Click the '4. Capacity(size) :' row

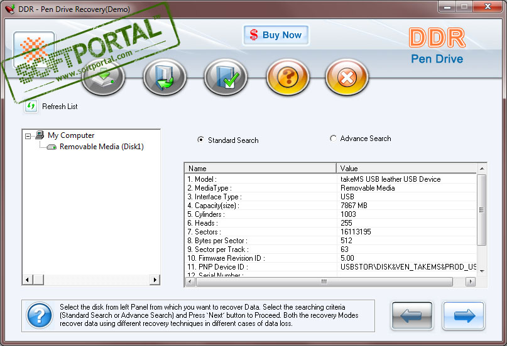tap(330, 206)
